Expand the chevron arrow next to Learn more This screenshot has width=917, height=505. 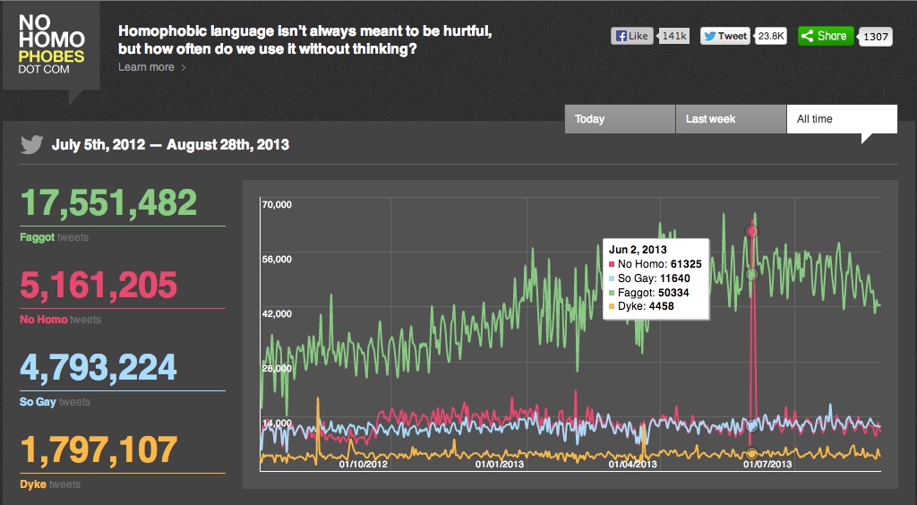tap(184, 67)
